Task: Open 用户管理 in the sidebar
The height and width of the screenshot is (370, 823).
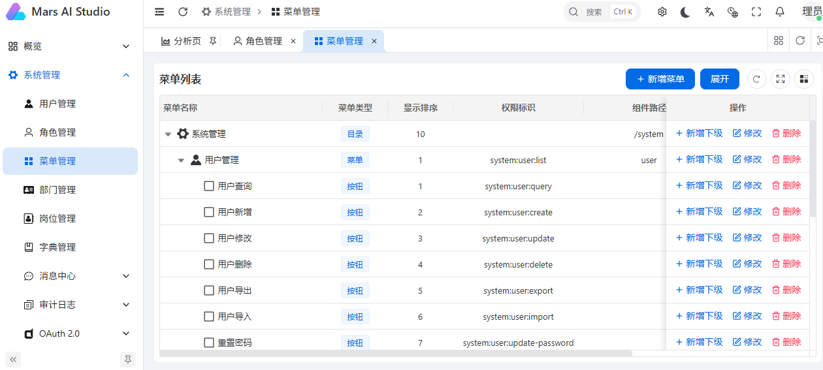Action: coord(71,104)
